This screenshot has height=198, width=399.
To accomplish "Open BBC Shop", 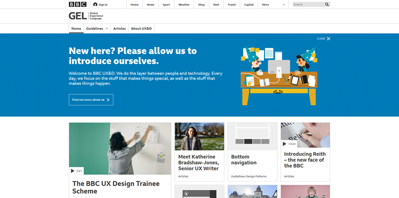I will 201,5.
